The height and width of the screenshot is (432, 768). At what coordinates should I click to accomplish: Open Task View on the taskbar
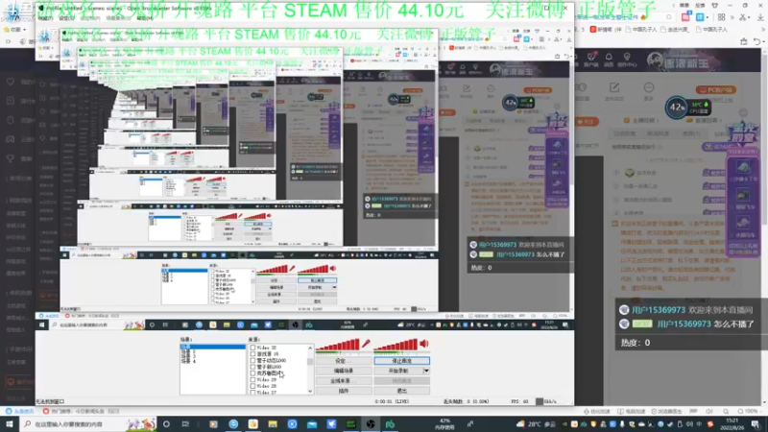[185, 424]
